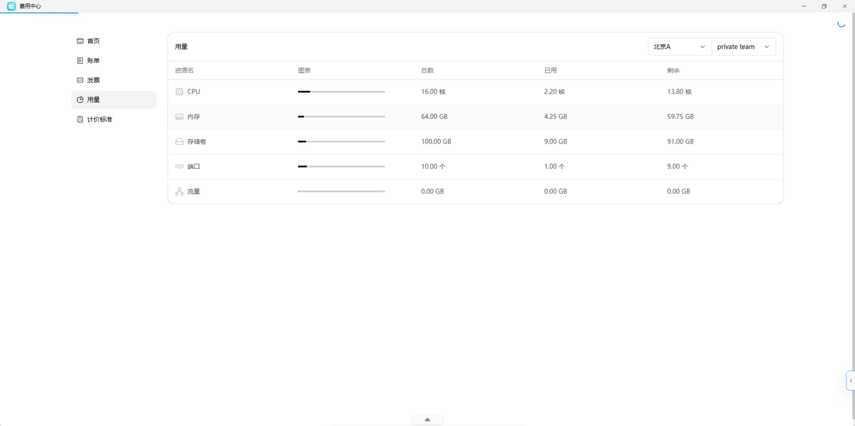Expand the side drawer handle at right edge
855x426 pixels.
coord(850,381)
